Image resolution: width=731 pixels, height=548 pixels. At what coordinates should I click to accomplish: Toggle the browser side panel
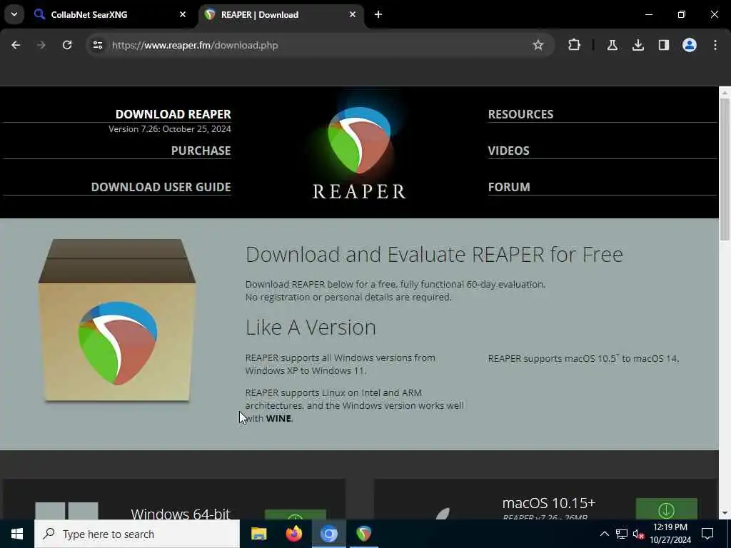663,45
